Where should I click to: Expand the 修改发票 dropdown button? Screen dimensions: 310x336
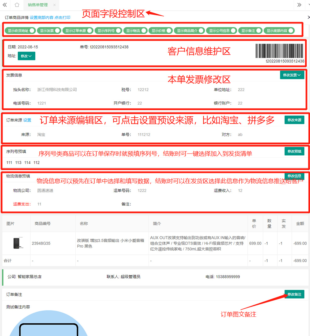tap(292, 75)
